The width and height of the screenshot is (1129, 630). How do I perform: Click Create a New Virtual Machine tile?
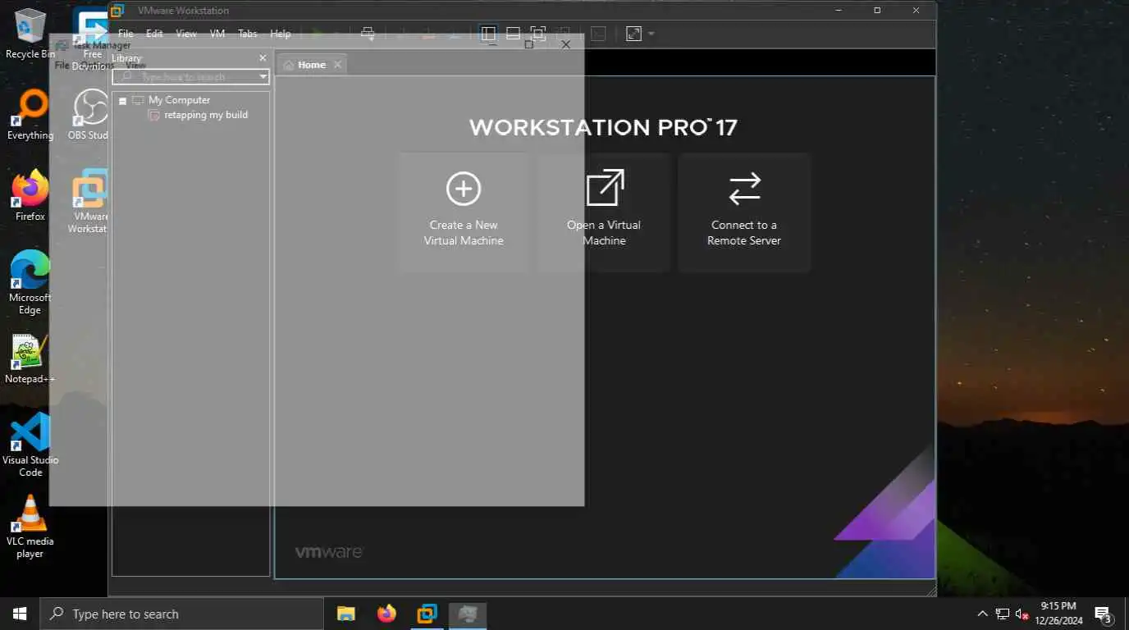(464, 212)
